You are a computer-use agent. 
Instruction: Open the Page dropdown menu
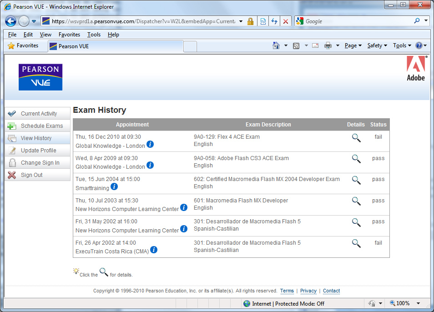coord(353,45)
